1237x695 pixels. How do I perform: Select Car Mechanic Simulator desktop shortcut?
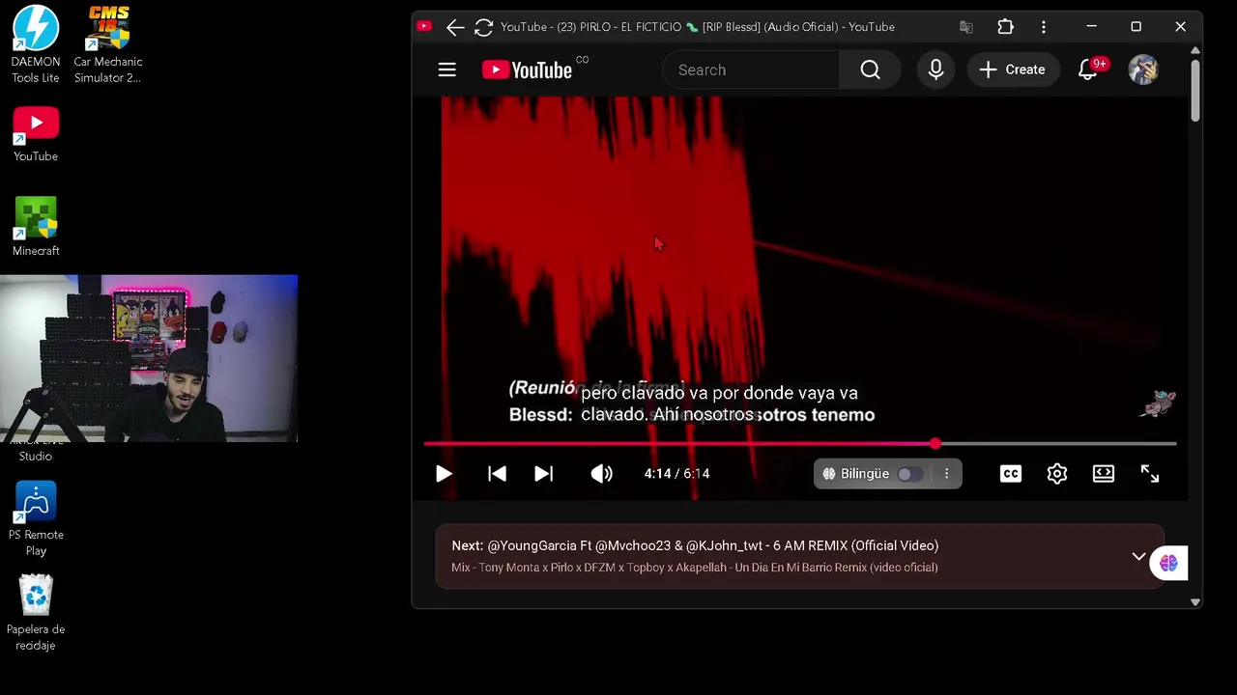(107, 44)
